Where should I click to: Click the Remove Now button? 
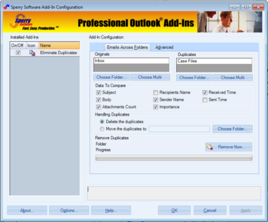[x=229, y=147]
